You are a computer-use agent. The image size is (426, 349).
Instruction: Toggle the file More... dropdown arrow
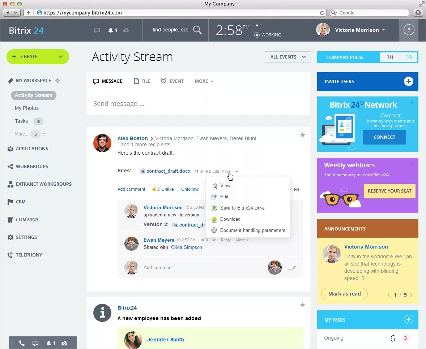(x=237, y=172)
